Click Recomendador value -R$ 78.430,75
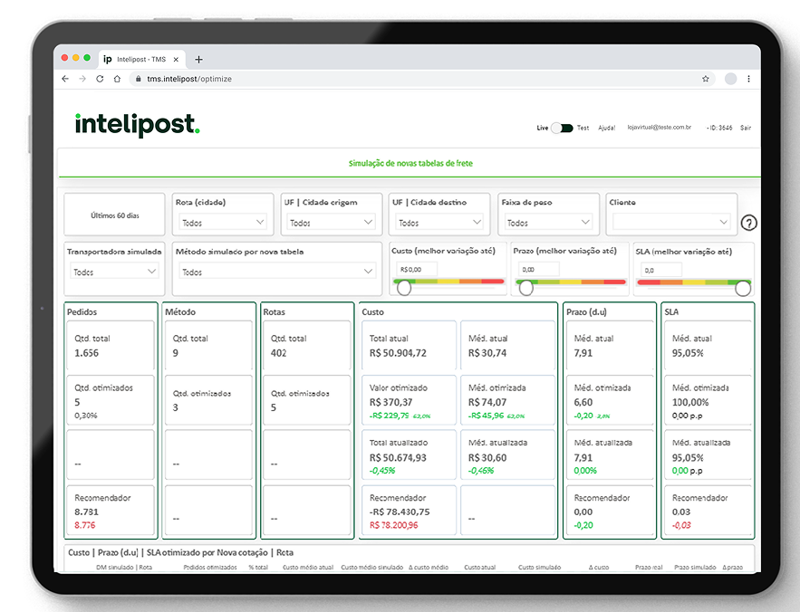Screen dimensions: 800x612 tap(400, 512)
